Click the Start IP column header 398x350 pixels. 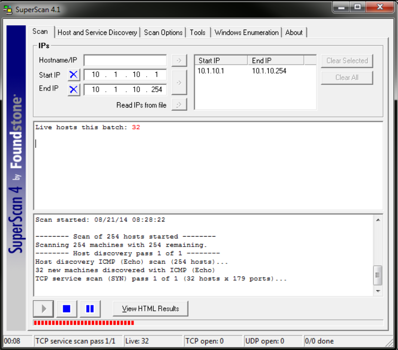pyautogui.click(x=221, y=60)
